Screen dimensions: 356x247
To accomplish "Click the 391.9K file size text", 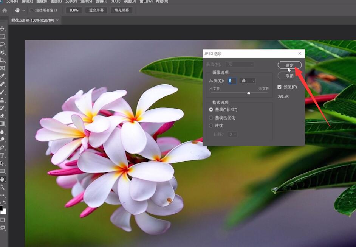I will (283, 96).
